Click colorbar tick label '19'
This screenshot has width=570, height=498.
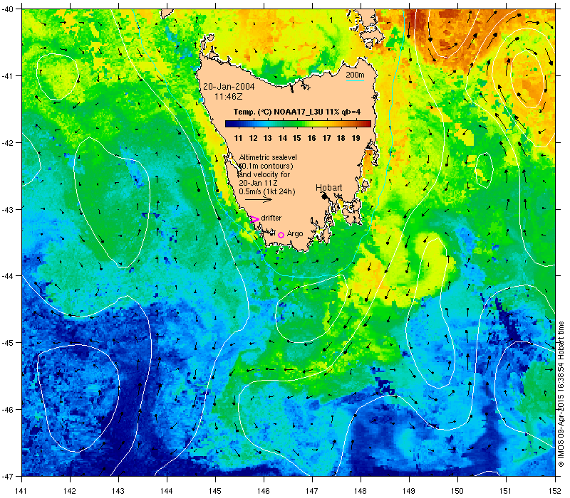click(356, 138)
